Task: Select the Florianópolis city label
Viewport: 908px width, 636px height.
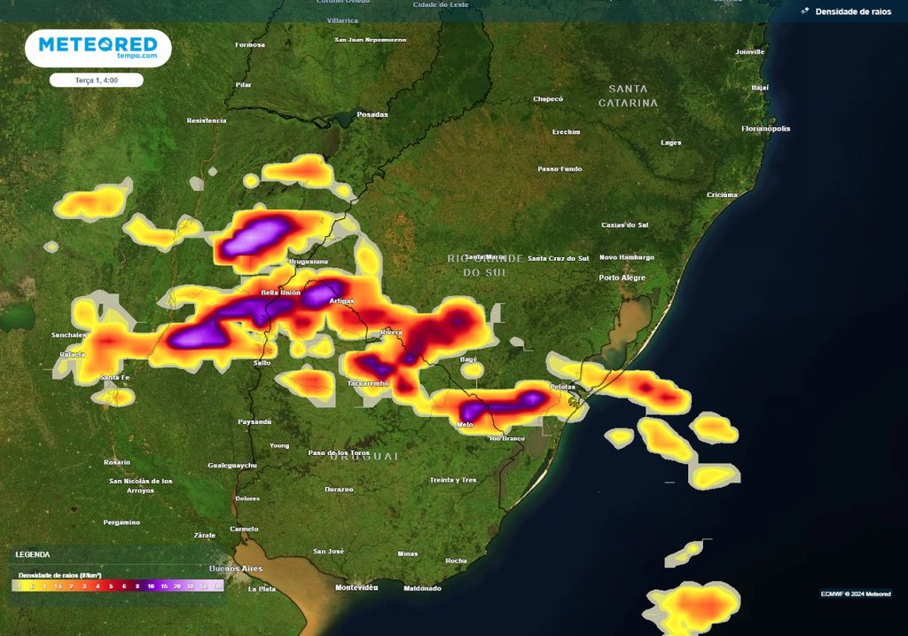Action: [x=765, y=129]
